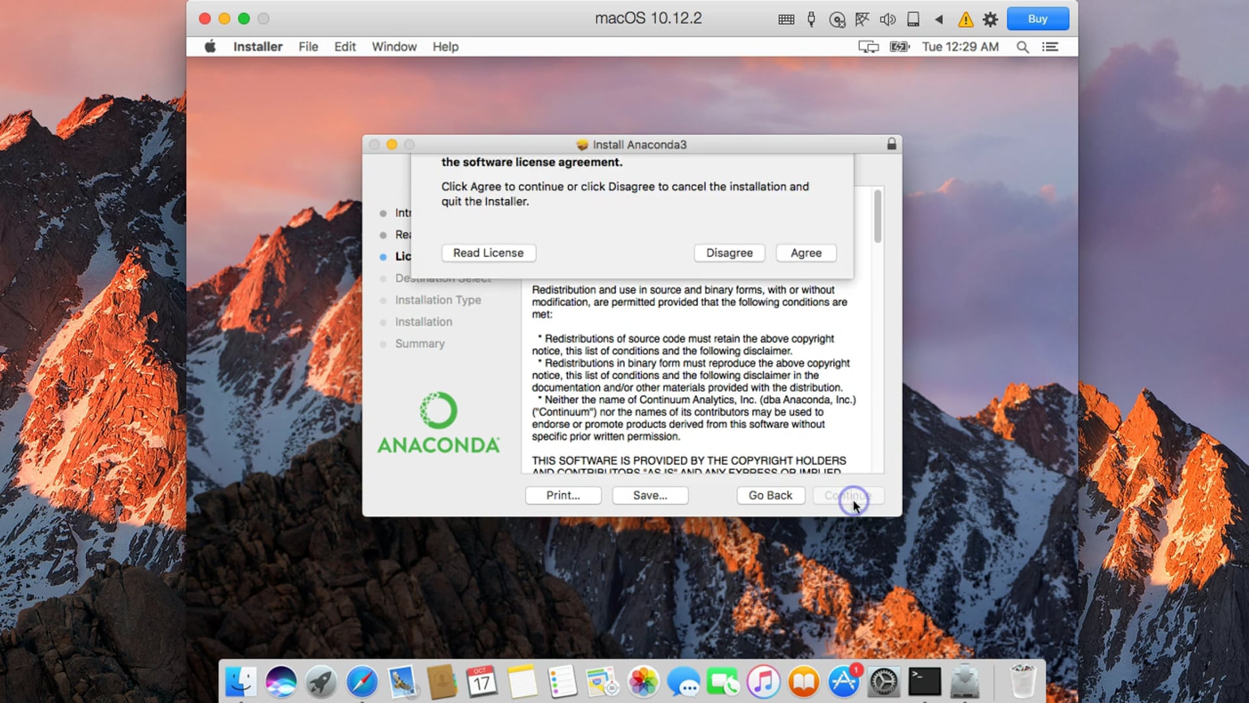Open the Installer menu

(x=258, y=46)
